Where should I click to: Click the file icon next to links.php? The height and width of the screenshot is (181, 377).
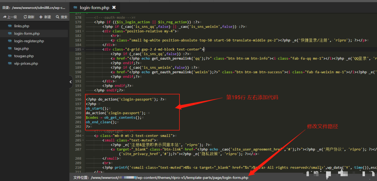click(x=10, y=26)
